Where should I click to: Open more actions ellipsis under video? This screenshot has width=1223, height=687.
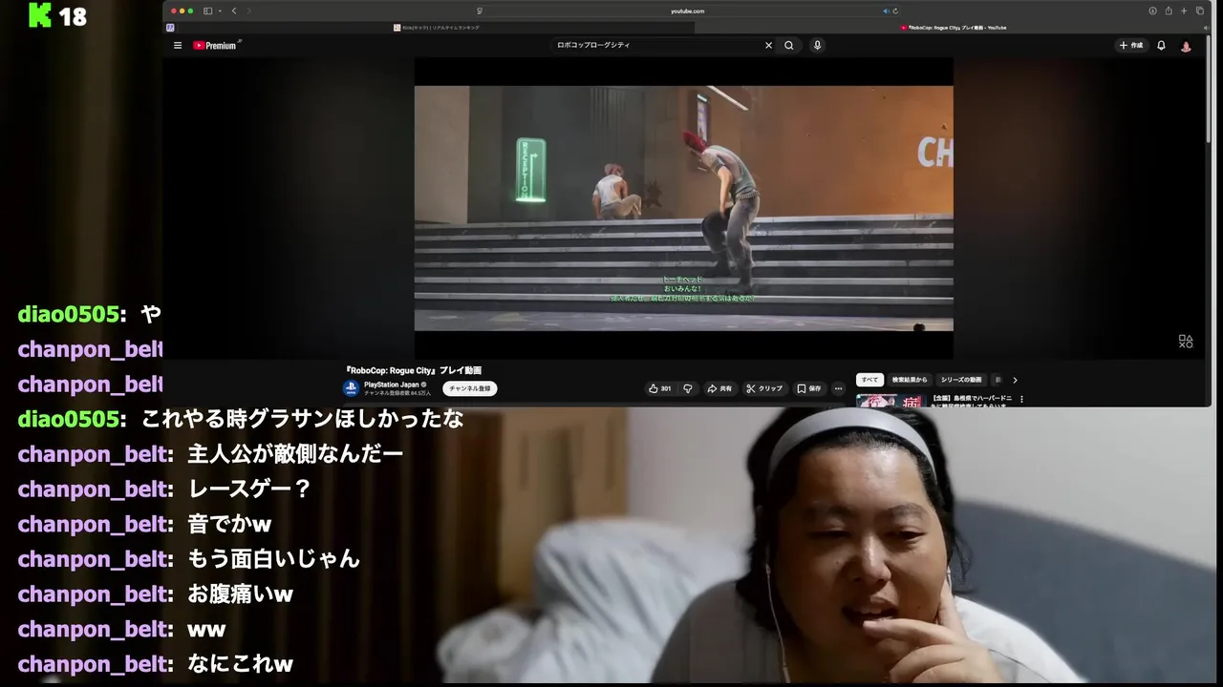click(838, 388)
